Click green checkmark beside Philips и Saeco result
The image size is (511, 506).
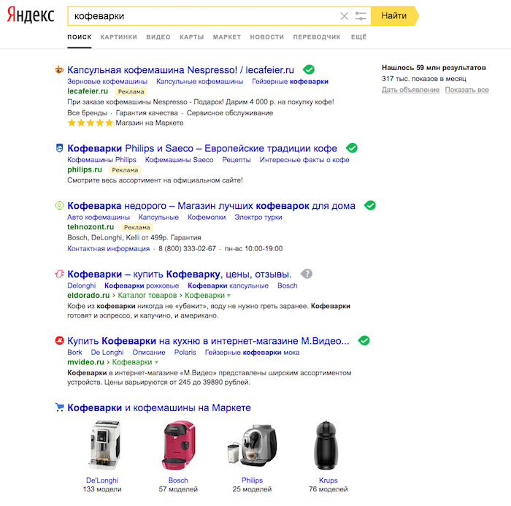352,147
